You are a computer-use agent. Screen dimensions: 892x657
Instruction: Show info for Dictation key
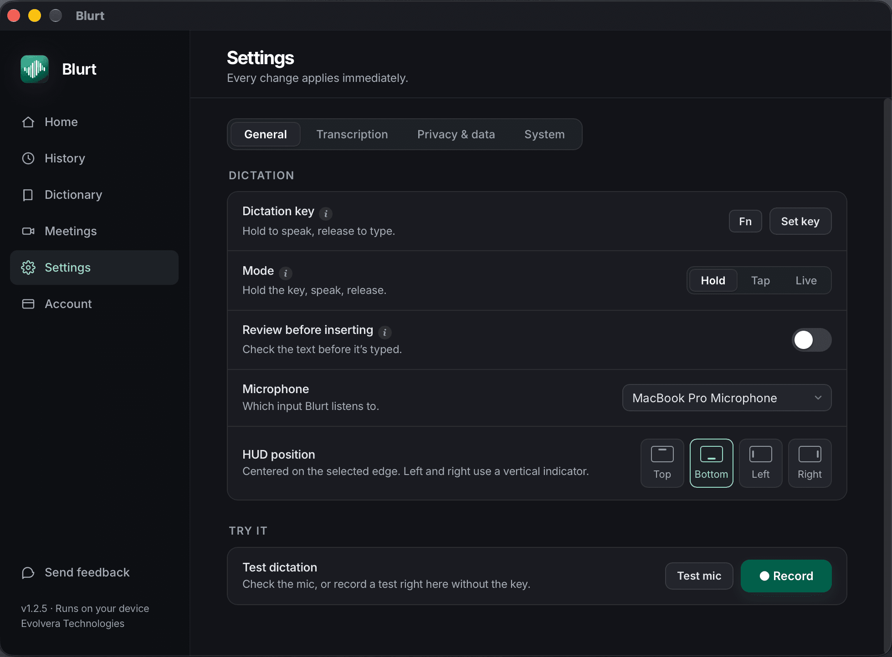[x=326, y=213]
